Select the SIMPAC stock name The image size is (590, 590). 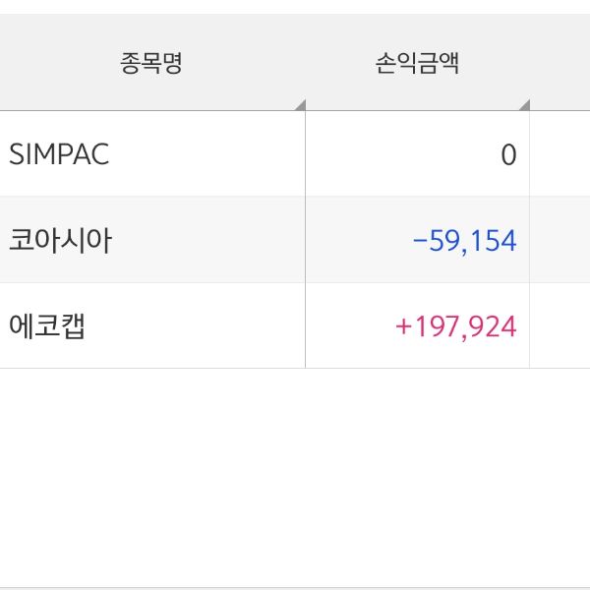tap(59, 154)
